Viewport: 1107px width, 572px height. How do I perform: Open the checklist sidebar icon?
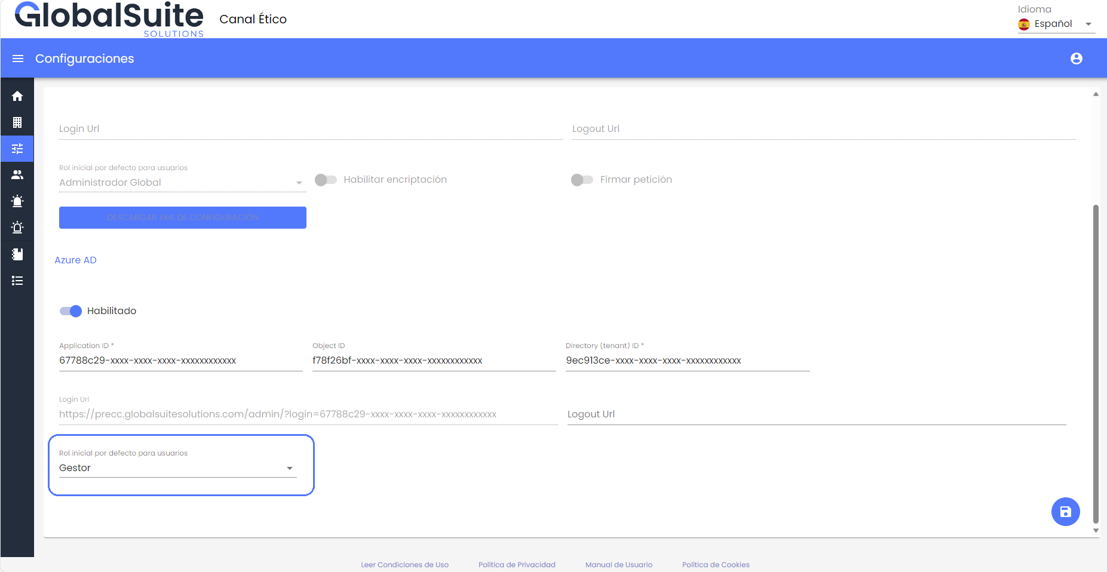[x=17, y=281]
